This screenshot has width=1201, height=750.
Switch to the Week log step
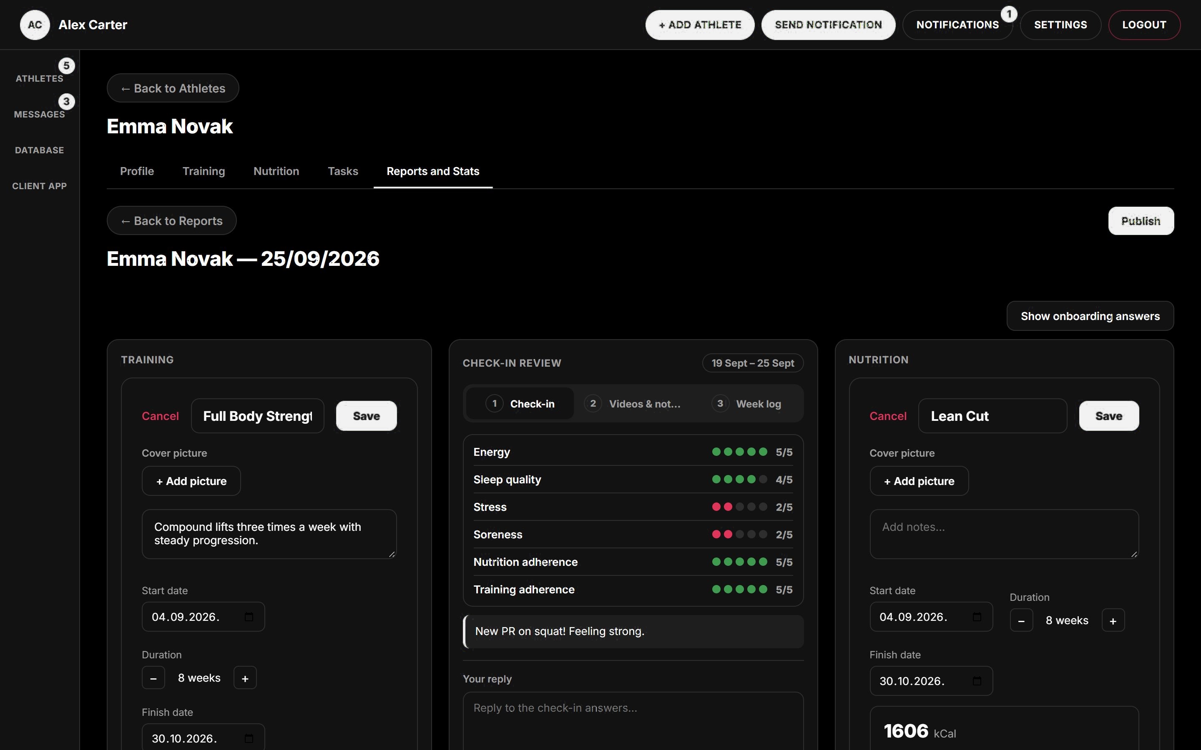pyautogui.click(x=746, y=404)
